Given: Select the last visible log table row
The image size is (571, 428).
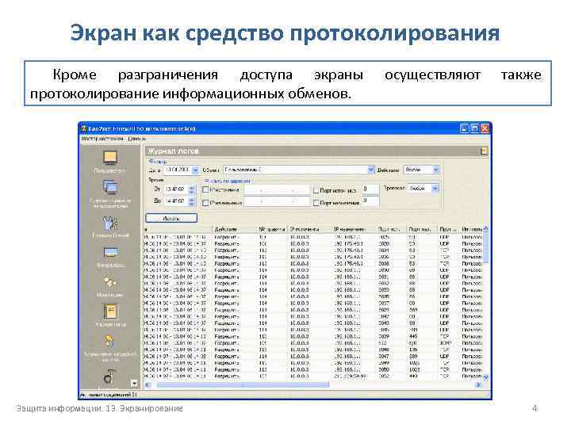Looking at the screenshot, I should tap(312, 376).
